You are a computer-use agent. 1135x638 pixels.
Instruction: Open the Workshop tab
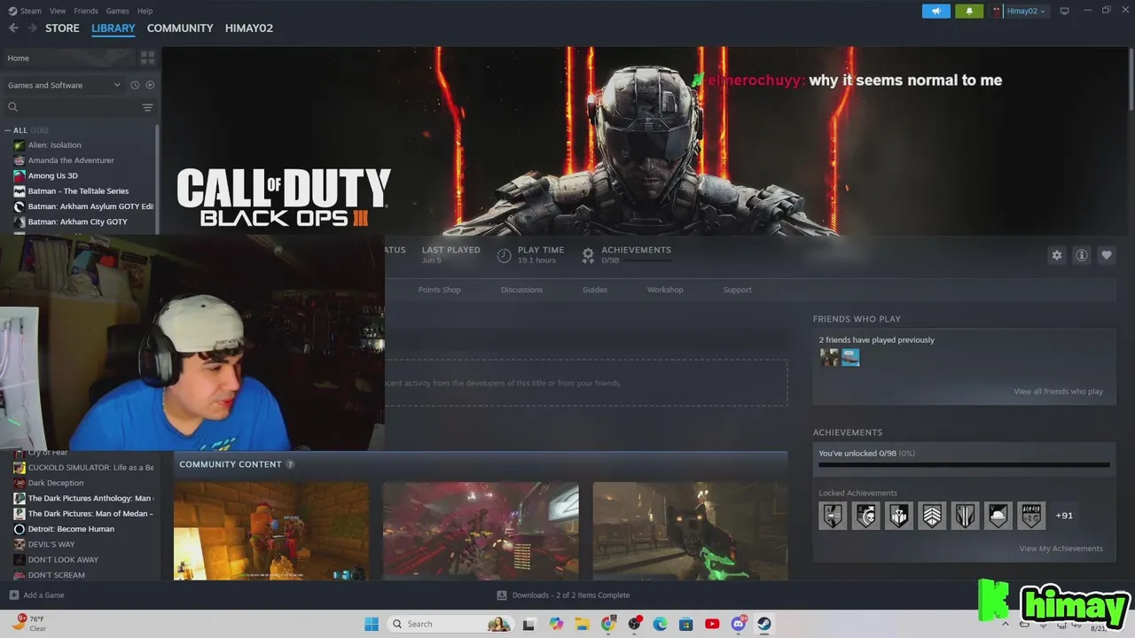665,290
